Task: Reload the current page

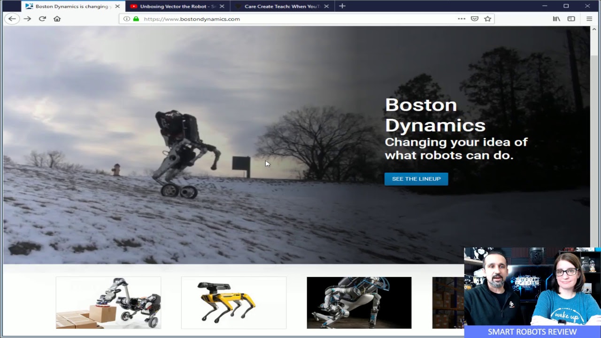Action: (42, 19)
